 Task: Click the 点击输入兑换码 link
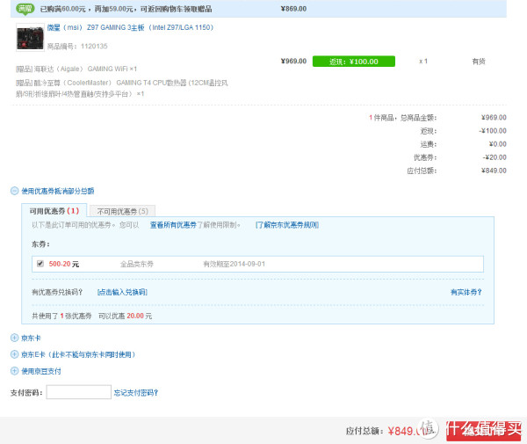pyautogui.click(x=122, y=292)
